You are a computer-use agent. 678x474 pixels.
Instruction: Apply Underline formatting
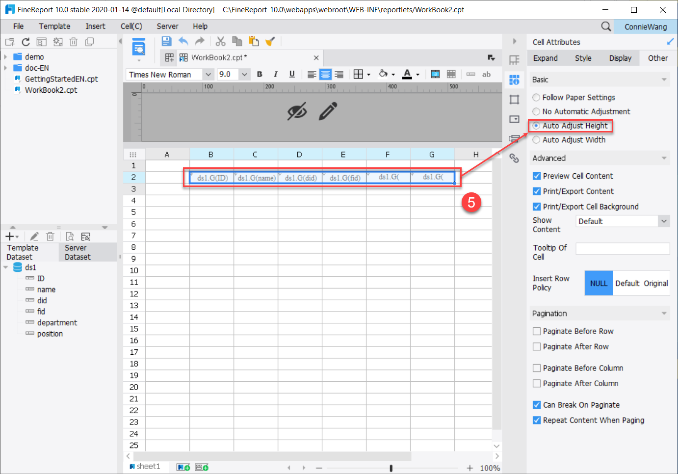[x=292, y=74]
